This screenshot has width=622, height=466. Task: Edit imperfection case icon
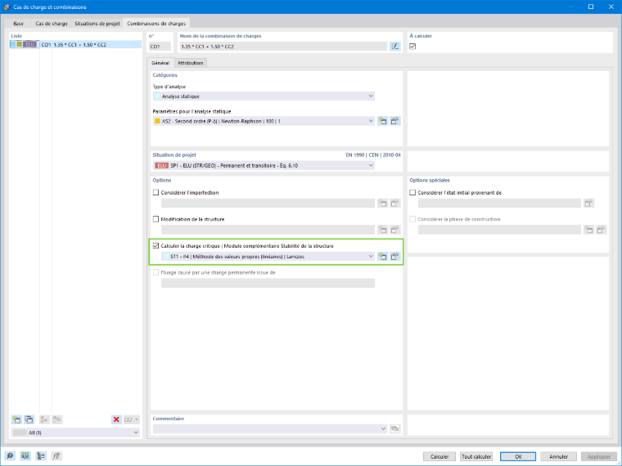point(394,204)
